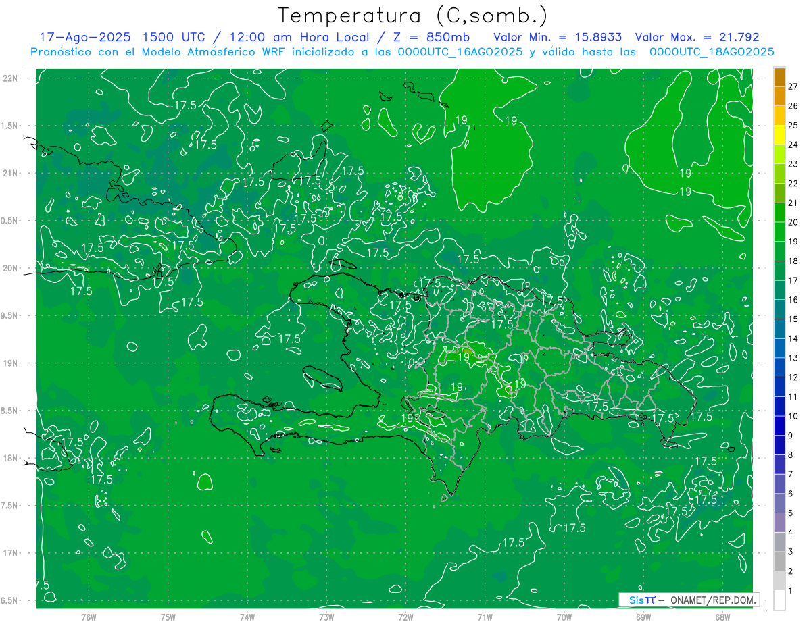Click the legend value "13"
This screenshot has width=811, height=626.
(x=793, y=358)
